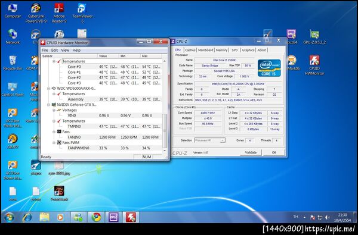The width and height of the screenshot is (358, 235).
Task: Switch to the Memory tab in CPU-Z
Action: (x=221, y=50)
